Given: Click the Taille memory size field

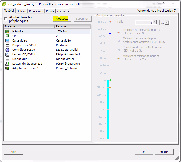Looking at the screenshot, I should (x=143, y=23).
